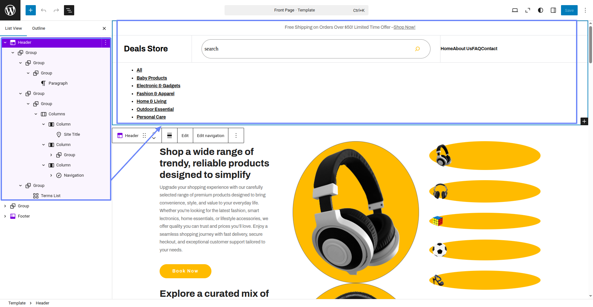The height and width of the screenshot is (307, 593).
Task: Click the Redo arrow icon
Action: coord(56,10)
